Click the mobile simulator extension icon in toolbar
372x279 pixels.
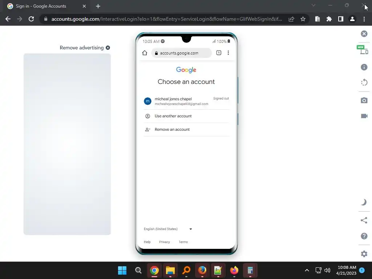318,19
